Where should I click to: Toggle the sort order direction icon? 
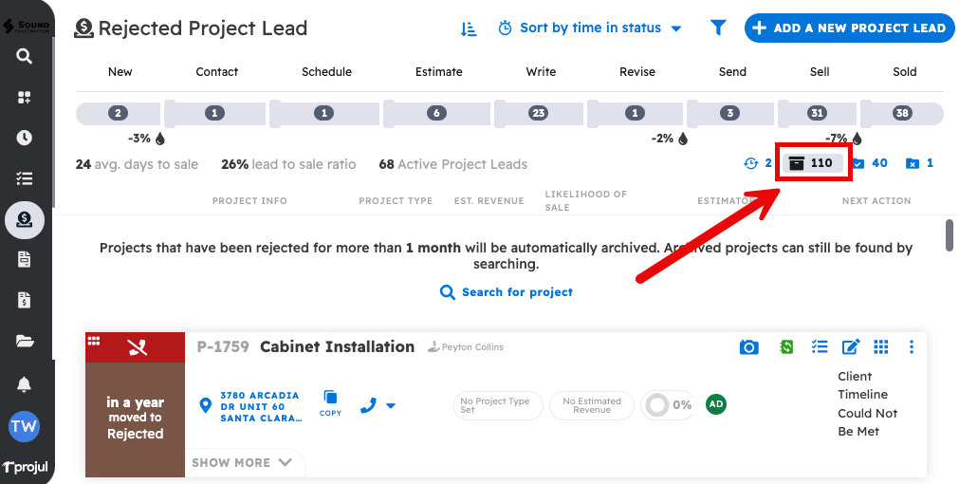click(x=469, y=28)
